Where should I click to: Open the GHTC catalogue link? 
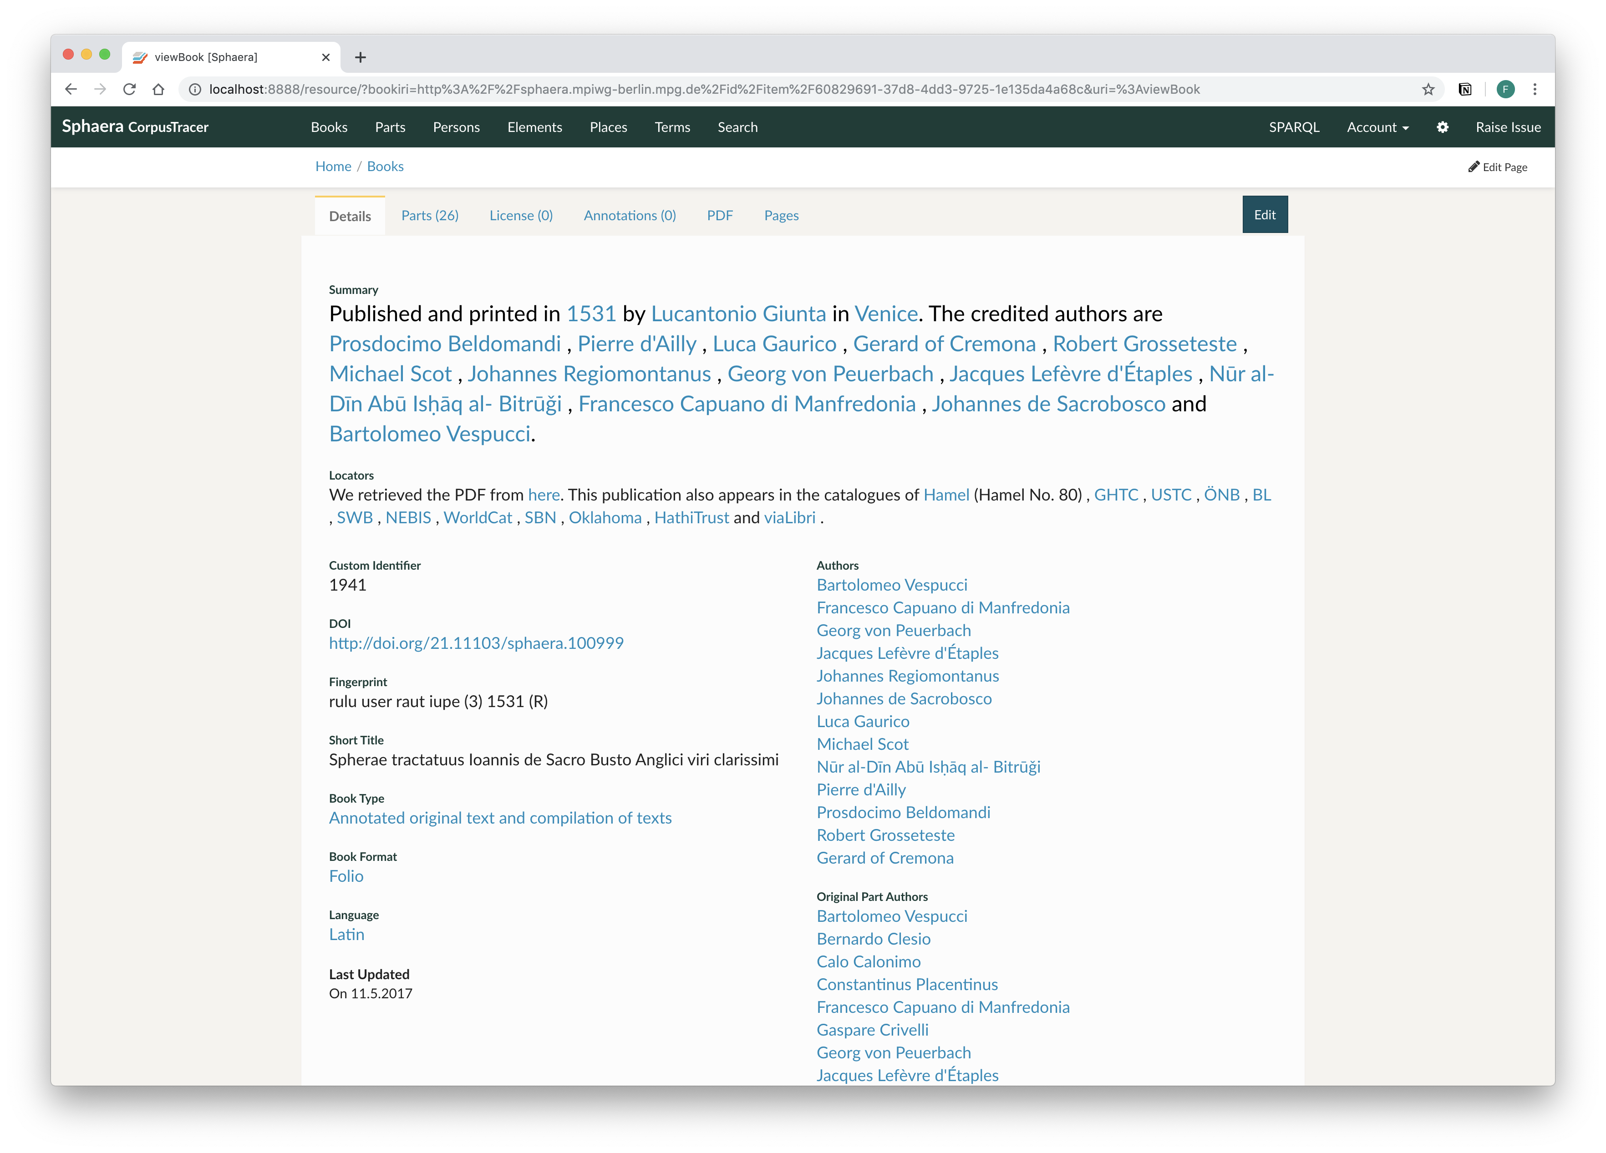click(1116, 495)
